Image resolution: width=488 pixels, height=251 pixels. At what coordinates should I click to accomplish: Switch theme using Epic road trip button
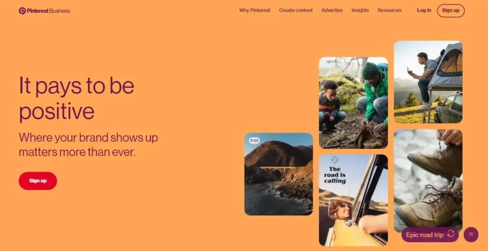coord(430,234)
